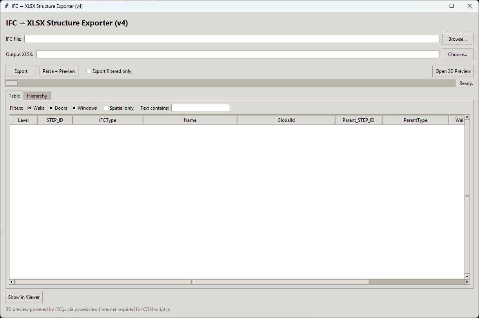This screenshot has height=318, width=479.
Task: Start the Export button
Action: (x=21, y=71)
